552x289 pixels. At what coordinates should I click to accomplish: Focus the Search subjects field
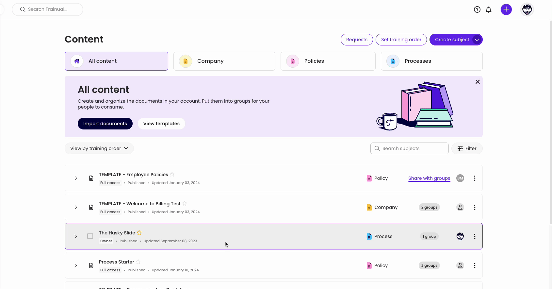tap(410, 148)
